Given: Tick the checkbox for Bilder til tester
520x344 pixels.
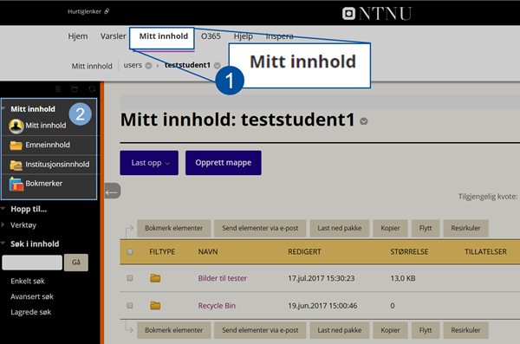Looking at the screenshot, I should pyautogui.click(x=130, y=278).
